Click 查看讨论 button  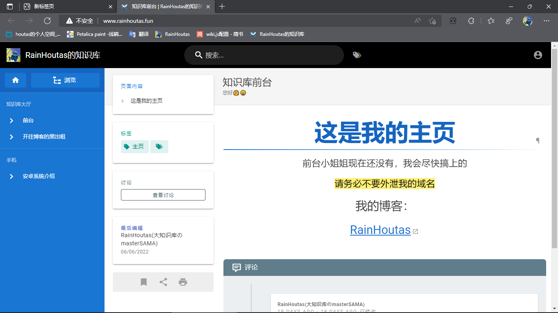(163, 195)
